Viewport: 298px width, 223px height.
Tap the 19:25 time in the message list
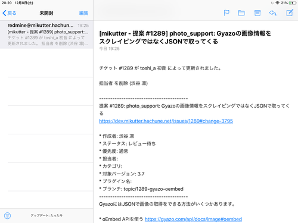pyautogui.click(x=83, y=26)
